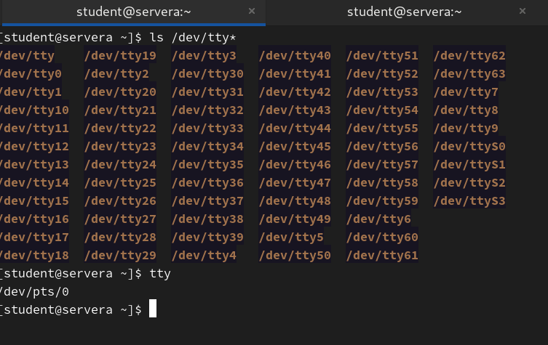Click the /dev/tty2 entry
The image size is (548, 345).
pos(116,73)
